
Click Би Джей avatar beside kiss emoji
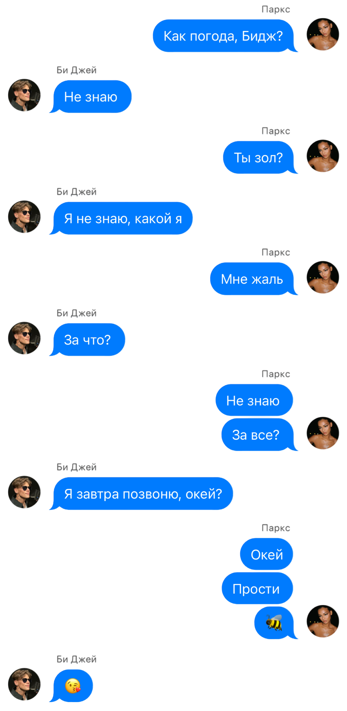click(24, 684)
